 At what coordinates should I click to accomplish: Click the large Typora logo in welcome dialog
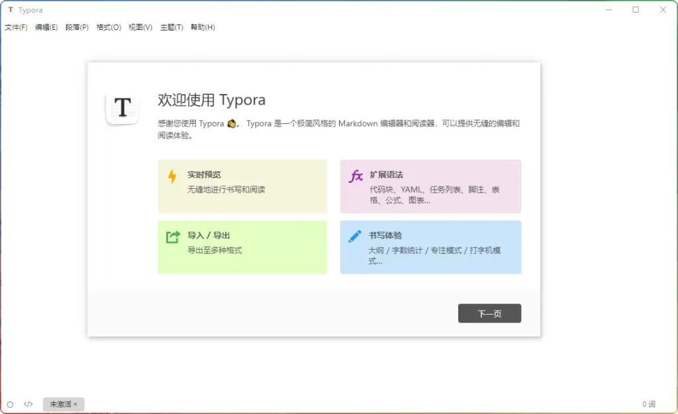(123, 107)
